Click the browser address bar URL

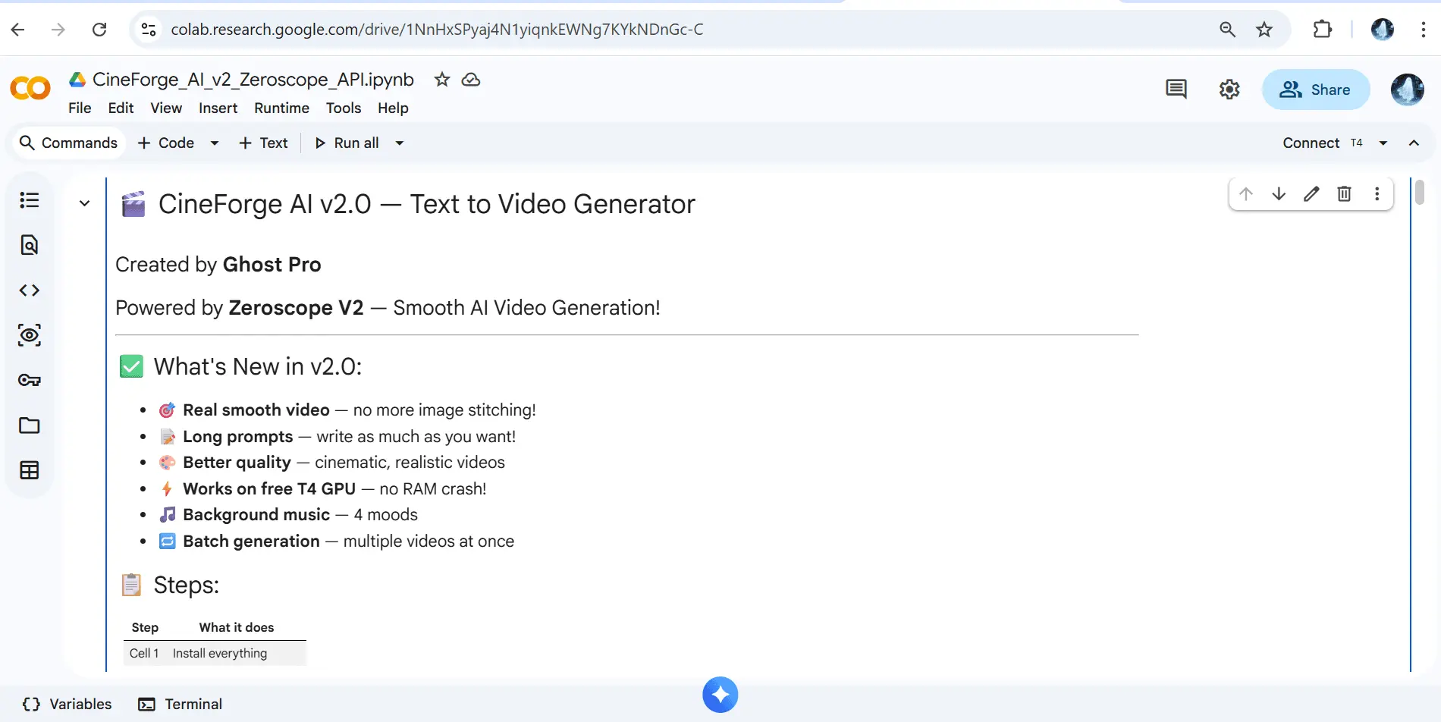pos(437,30)
